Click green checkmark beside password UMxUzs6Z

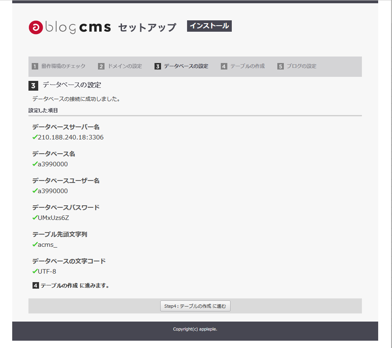click(35, 218)
